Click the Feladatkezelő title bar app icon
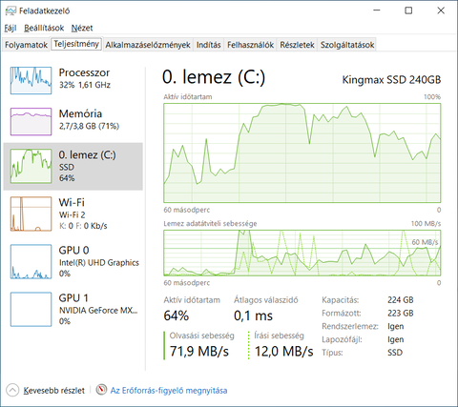The width and height of the screenshot is (458, 407). tap(10, 11)
